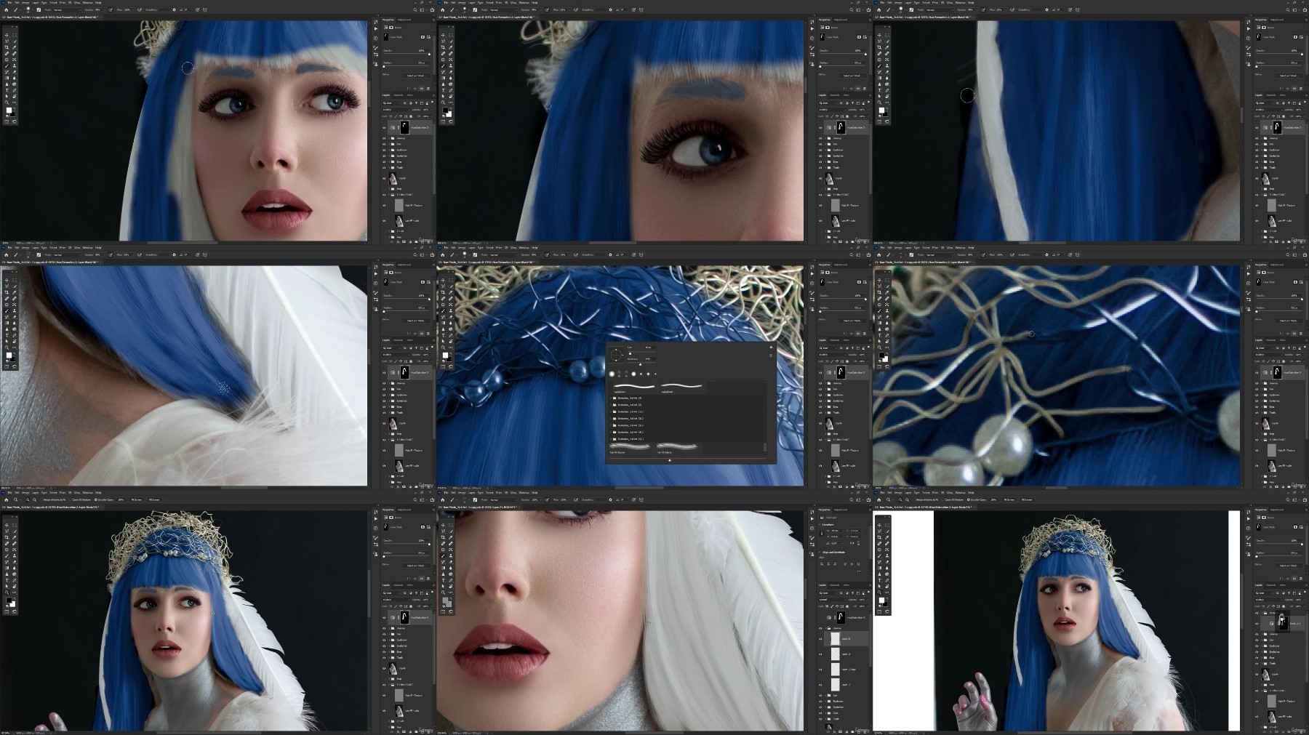Select the Type tool in the white-margins portrait frame
The width and height of the screenshot is (1309, 735).
(879, 580)
